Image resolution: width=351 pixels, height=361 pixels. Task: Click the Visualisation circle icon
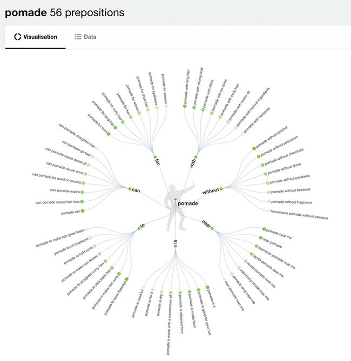click(17, 37)
